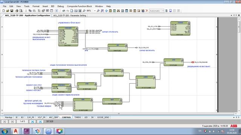The image size is (241, 135).
Task: Switch to the MainApp page tab
Action: 8,117
